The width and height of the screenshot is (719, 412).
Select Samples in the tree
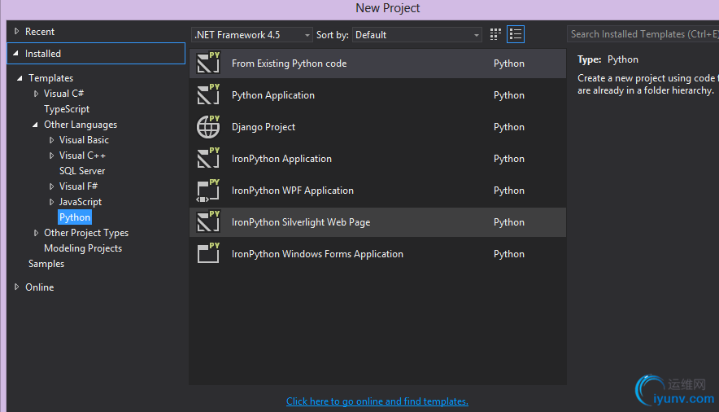pos(46,264)
